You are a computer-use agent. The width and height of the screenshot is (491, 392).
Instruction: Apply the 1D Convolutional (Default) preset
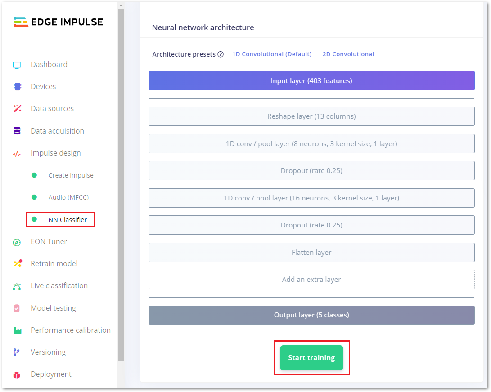pyautogui.click(x=272, y=54)
